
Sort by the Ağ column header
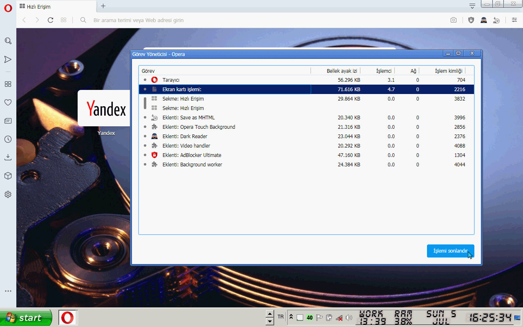(407, 71)
